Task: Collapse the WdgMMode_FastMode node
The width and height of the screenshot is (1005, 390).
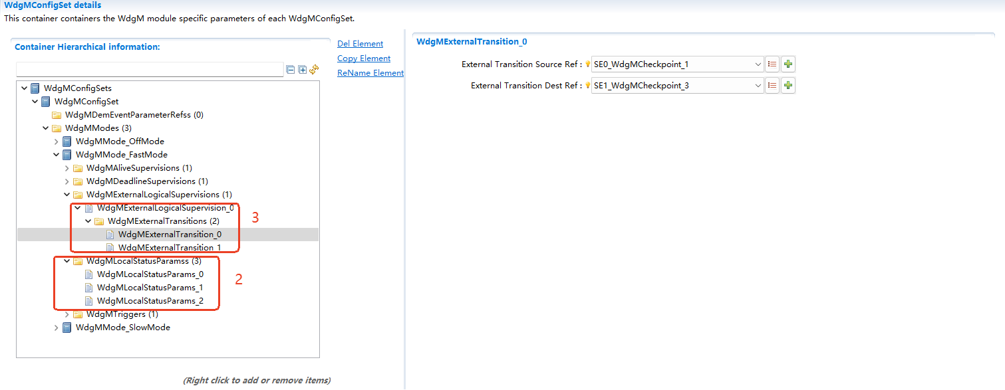Action: pos(56,154)
